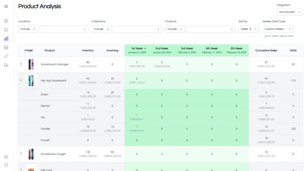Sort by the Inventory column header

[x=88, y=51]
